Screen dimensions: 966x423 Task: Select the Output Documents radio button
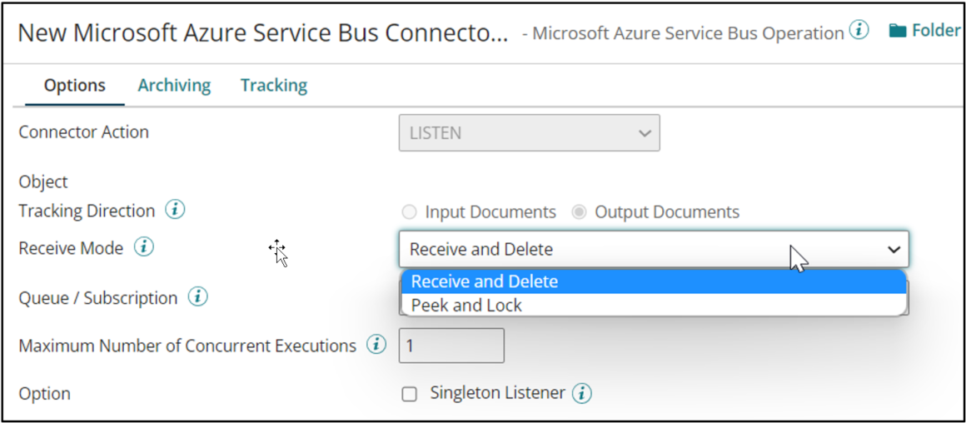[579, 212]
